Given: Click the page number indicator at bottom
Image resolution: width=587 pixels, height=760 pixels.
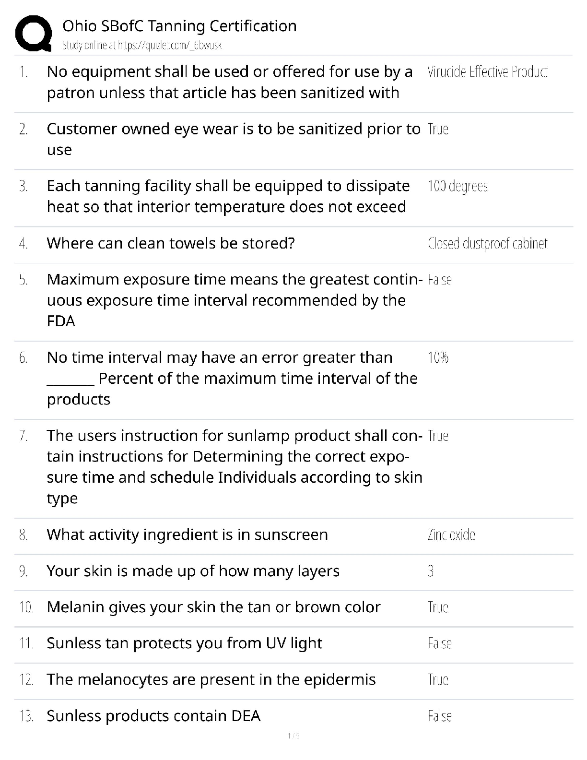Looking at the screenshot, I should (x=293, y=736).
